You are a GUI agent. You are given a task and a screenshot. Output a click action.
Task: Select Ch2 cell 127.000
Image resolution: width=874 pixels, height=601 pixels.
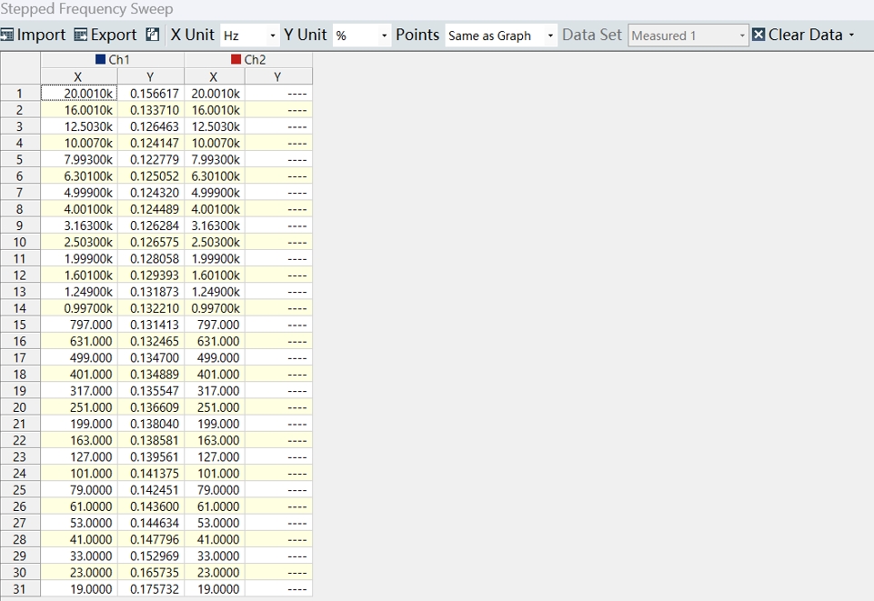[215, 457]
